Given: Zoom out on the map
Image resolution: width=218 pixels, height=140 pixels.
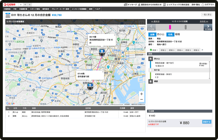Looking at the screenshot, I should coord(141,99).
